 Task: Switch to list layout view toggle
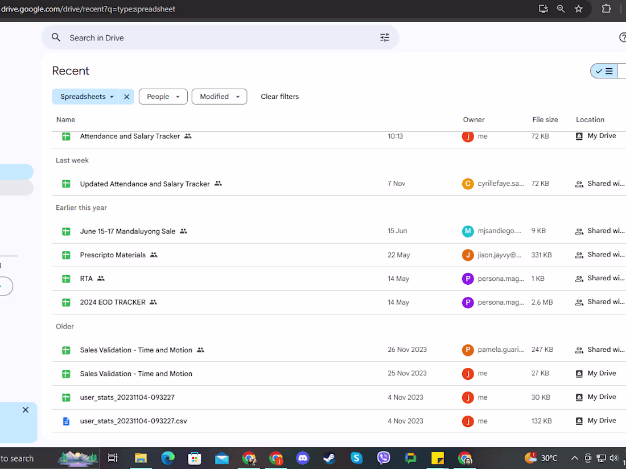(x=604, y=71)
